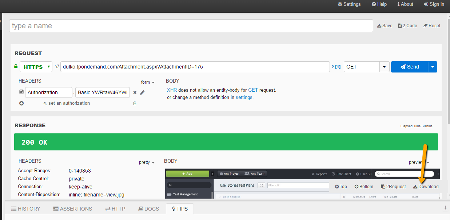Viewport: 450px width, 220px height.
Task: Open the form headers view dropdown
Action: click(x=147, y=82)
